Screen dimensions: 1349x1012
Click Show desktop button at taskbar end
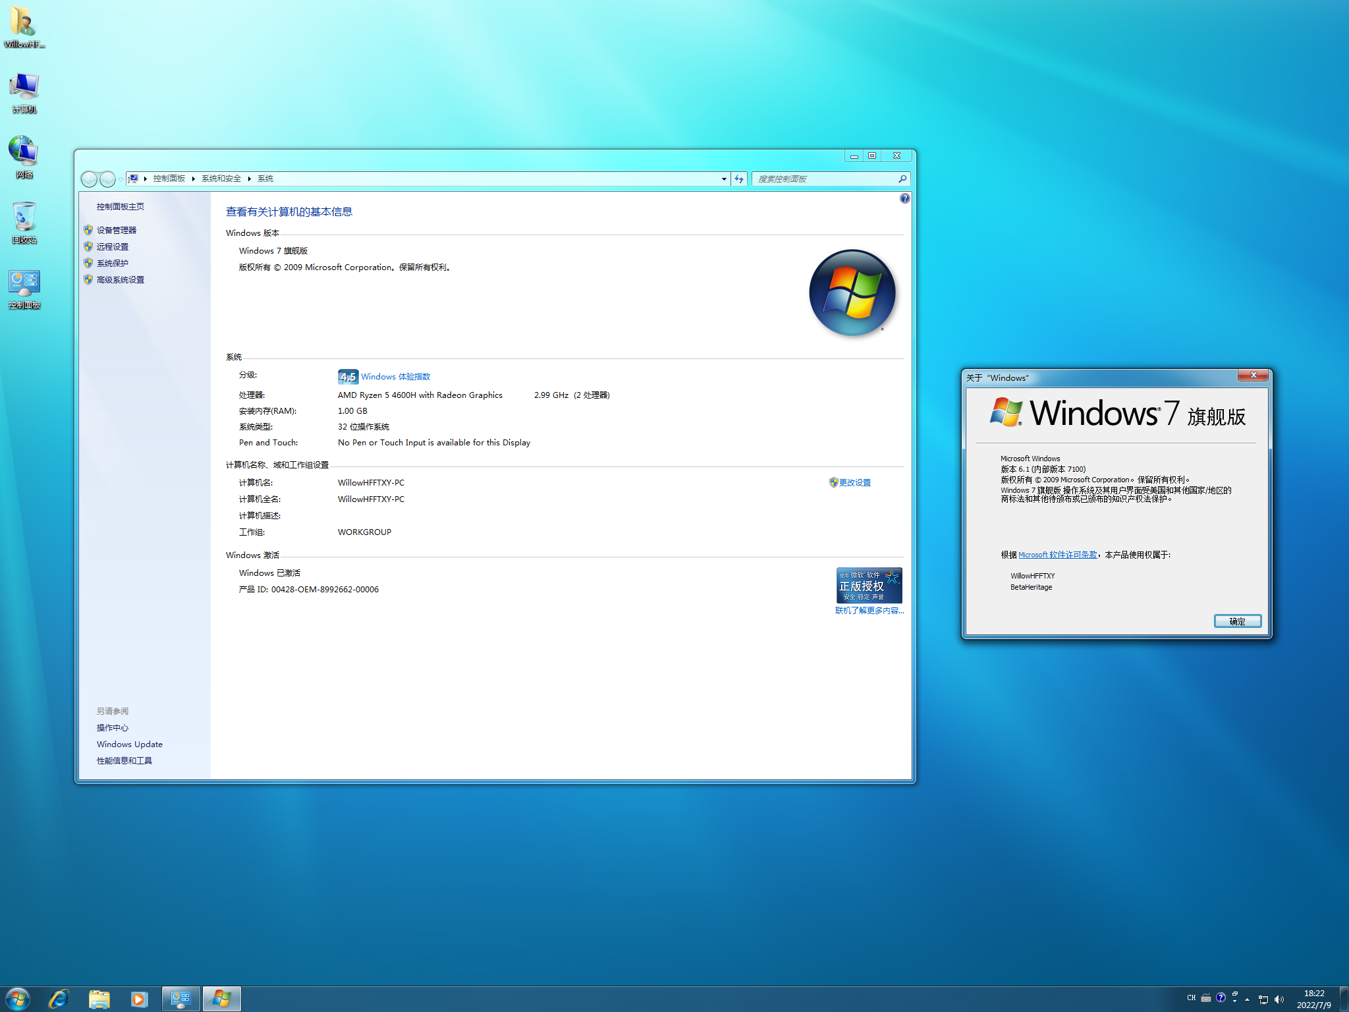tap(1344, 999)
